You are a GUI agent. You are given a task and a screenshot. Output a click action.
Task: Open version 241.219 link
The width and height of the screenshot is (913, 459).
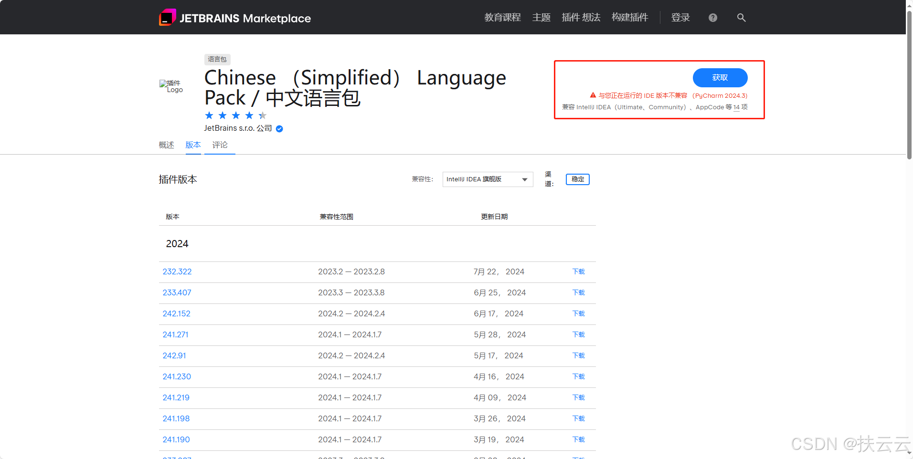click(176, 398)
